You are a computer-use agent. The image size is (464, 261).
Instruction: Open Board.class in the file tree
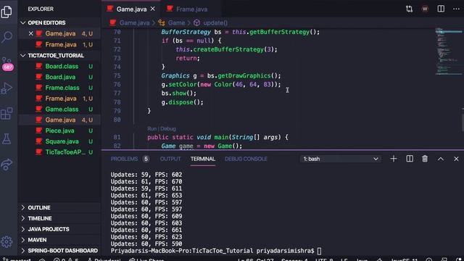click(x=59, y=66)
